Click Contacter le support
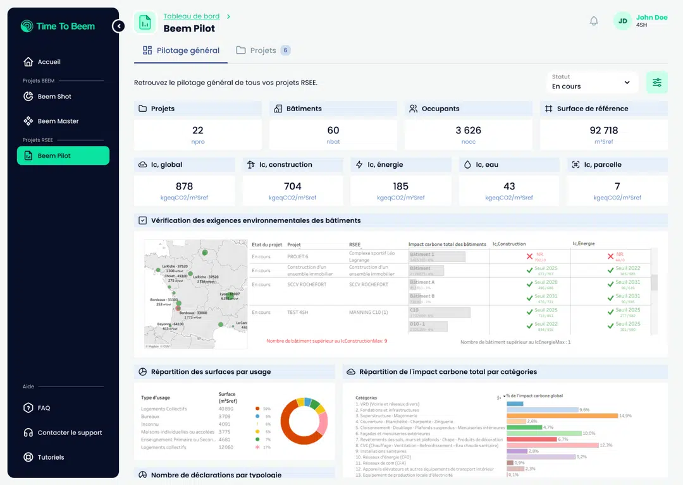The width and height of the screenshot is (683, 485). point(63,433)
